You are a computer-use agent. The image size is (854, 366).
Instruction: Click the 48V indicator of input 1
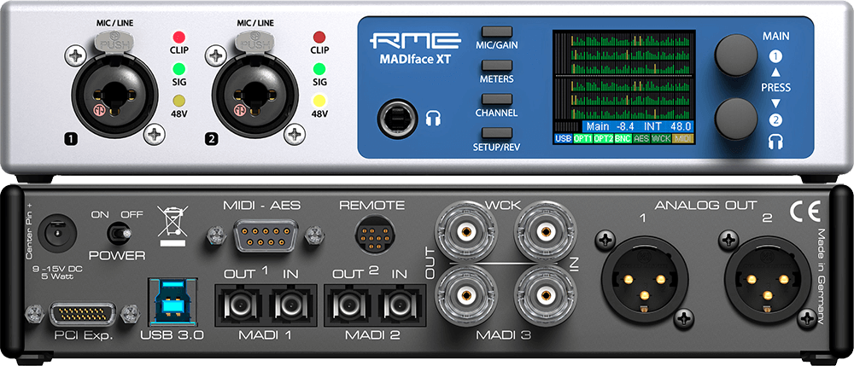coord(179,102)
